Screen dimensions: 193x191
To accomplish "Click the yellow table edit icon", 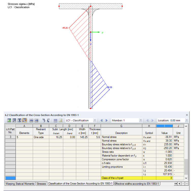I will [x=60, y=120].
